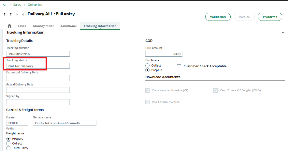Click the Estimated Delivery Date field
The width and height of the screenshot is (288, 151).
click(38, 78)
